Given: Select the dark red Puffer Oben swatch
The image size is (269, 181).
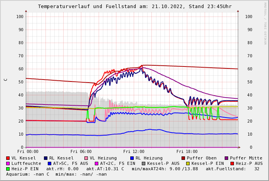Looking at the screenshot, I should click(183, 158).
